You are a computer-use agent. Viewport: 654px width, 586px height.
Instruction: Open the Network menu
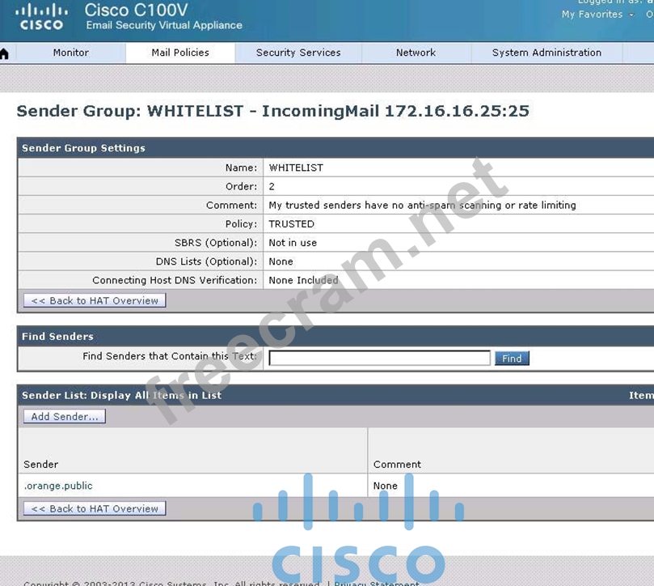click(416, 53)
